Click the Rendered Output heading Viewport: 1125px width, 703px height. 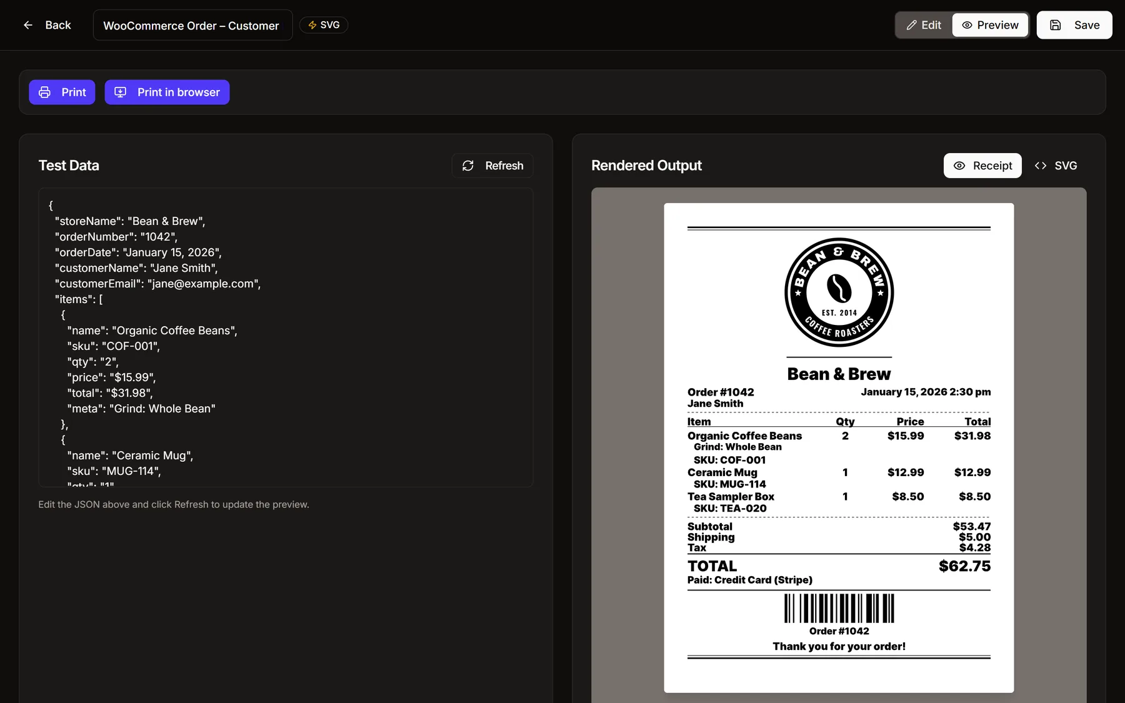point(646,166)
